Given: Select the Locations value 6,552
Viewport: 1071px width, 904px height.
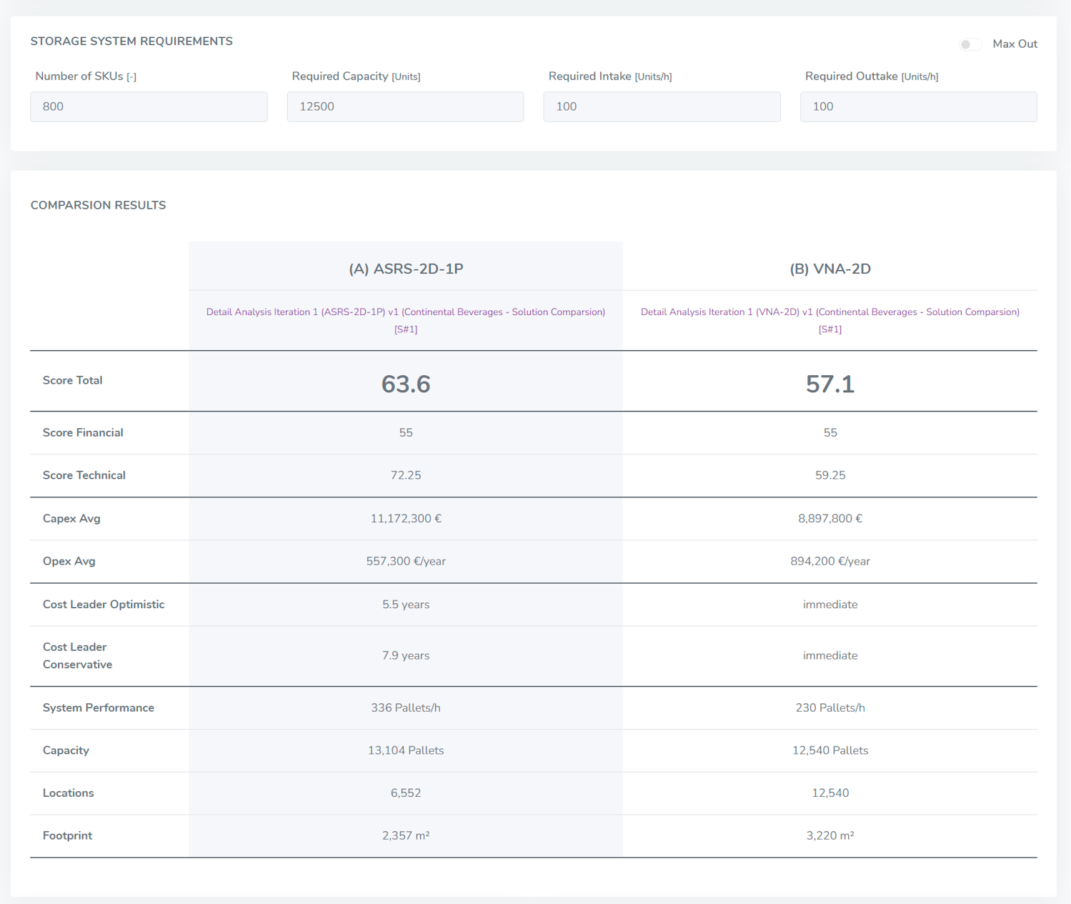Looking at the screenshot, I should point(405,793).
